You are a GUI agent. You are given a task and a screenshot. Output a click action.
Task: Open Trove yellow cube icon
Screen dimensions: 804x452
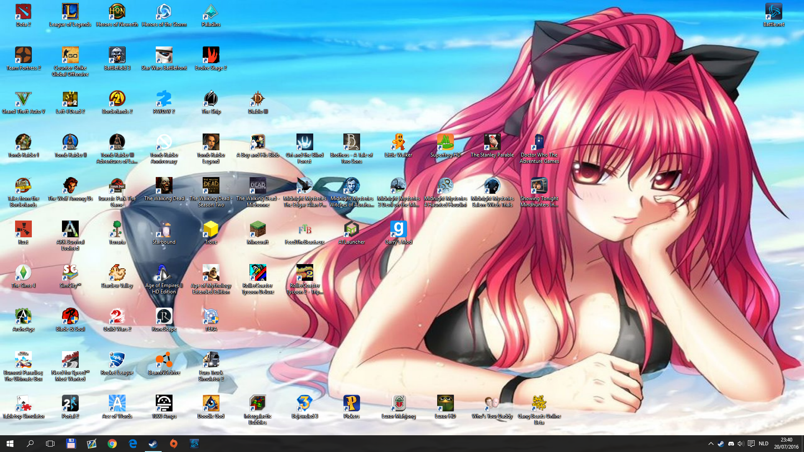(211, 233)
